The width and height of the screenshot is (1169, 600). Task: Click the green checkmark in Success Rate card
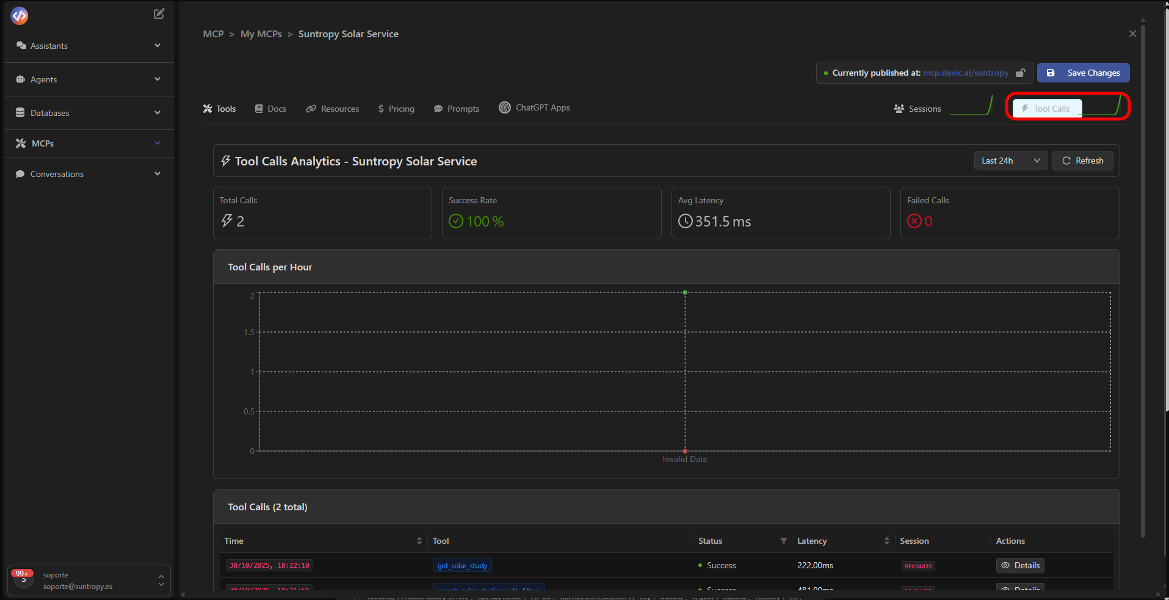[456, 221]
